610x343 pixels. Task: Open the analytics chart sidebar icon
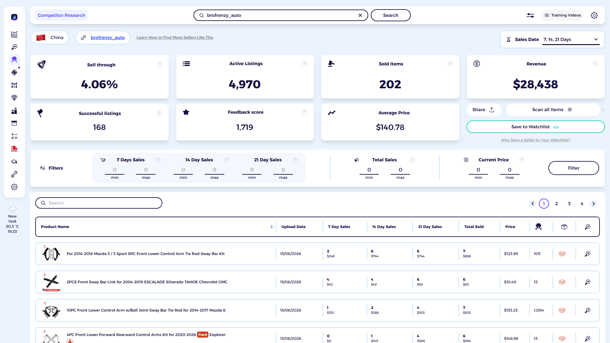coord(14,34)
